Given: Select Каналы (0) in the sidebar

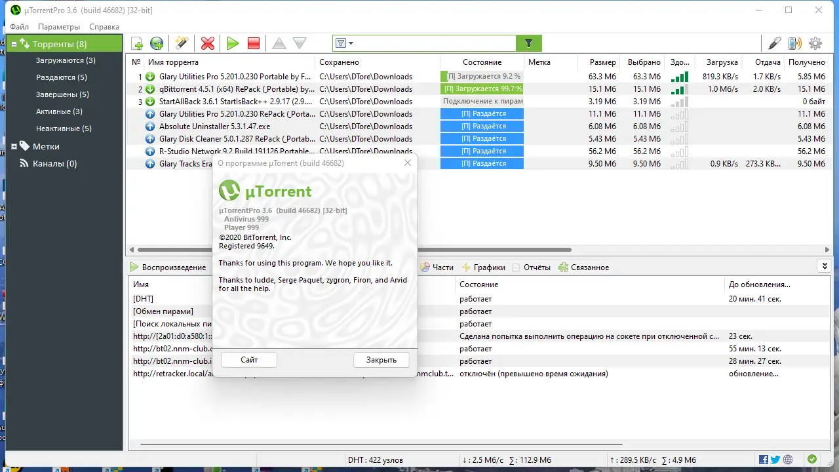Looking at the screenshot, I should pyautogui.click(x=55, y=164).
